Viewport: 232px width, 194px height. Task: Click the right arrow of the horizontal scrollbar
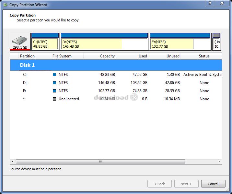[219, 162]
